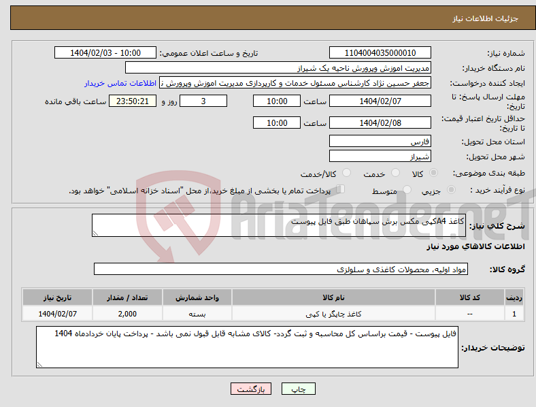Click the buyer organization name field

278,67
